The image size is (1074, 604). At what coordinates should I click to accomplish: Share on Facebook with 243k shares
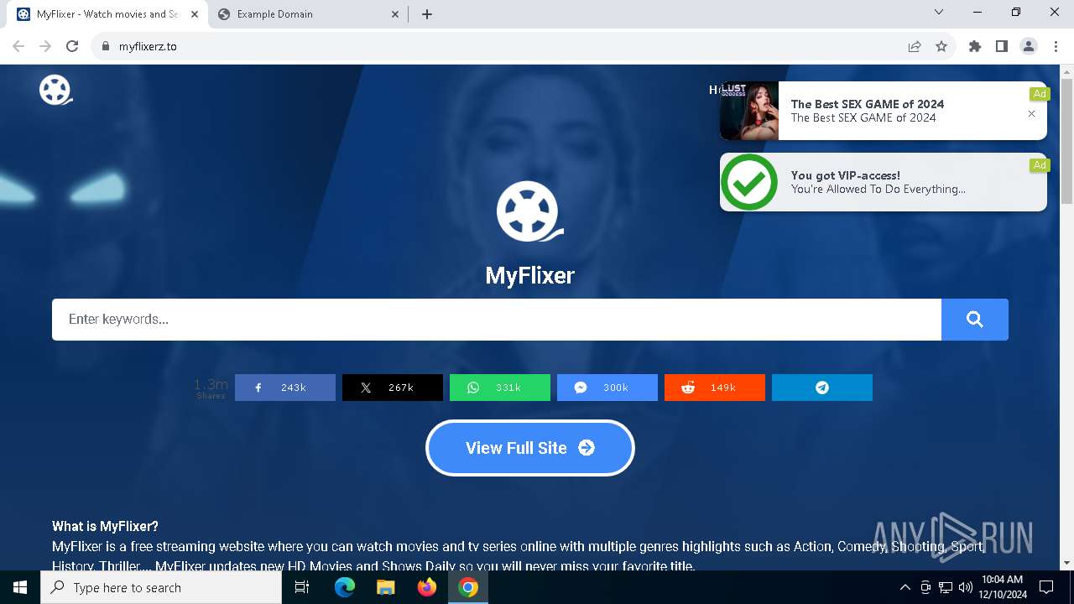(x=285, y=388)
